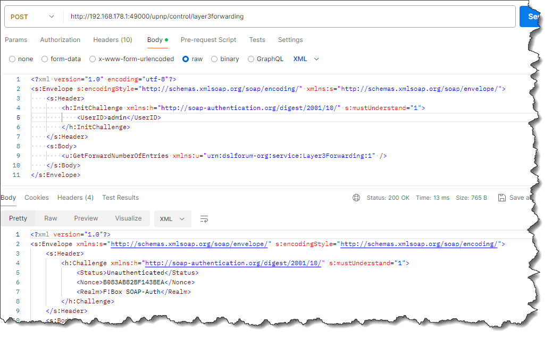Select the form-data radio option

point(45,59)
